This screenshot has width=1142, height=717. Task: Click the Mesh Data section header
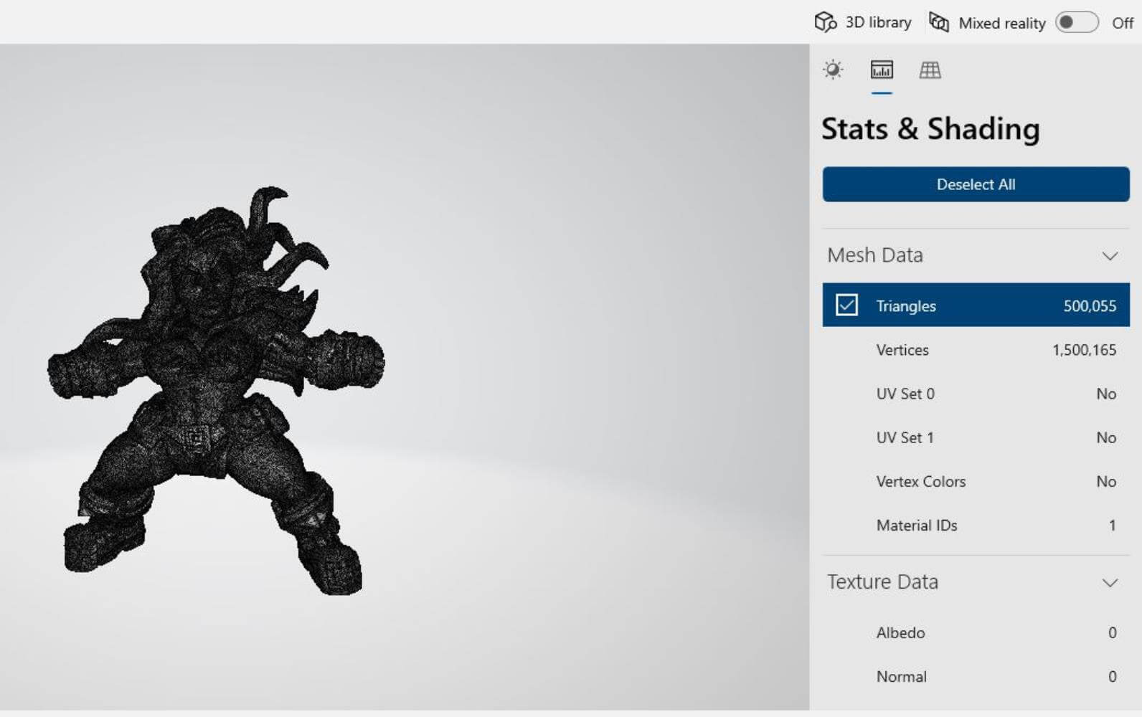[875, 255]
